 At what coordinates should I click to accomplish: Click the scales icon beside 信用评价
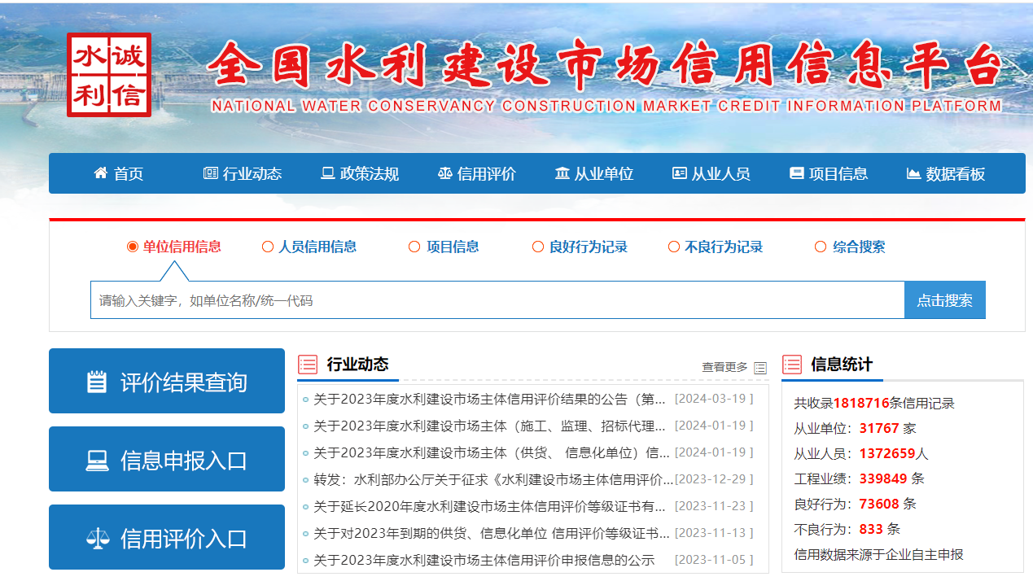point(444,173)
